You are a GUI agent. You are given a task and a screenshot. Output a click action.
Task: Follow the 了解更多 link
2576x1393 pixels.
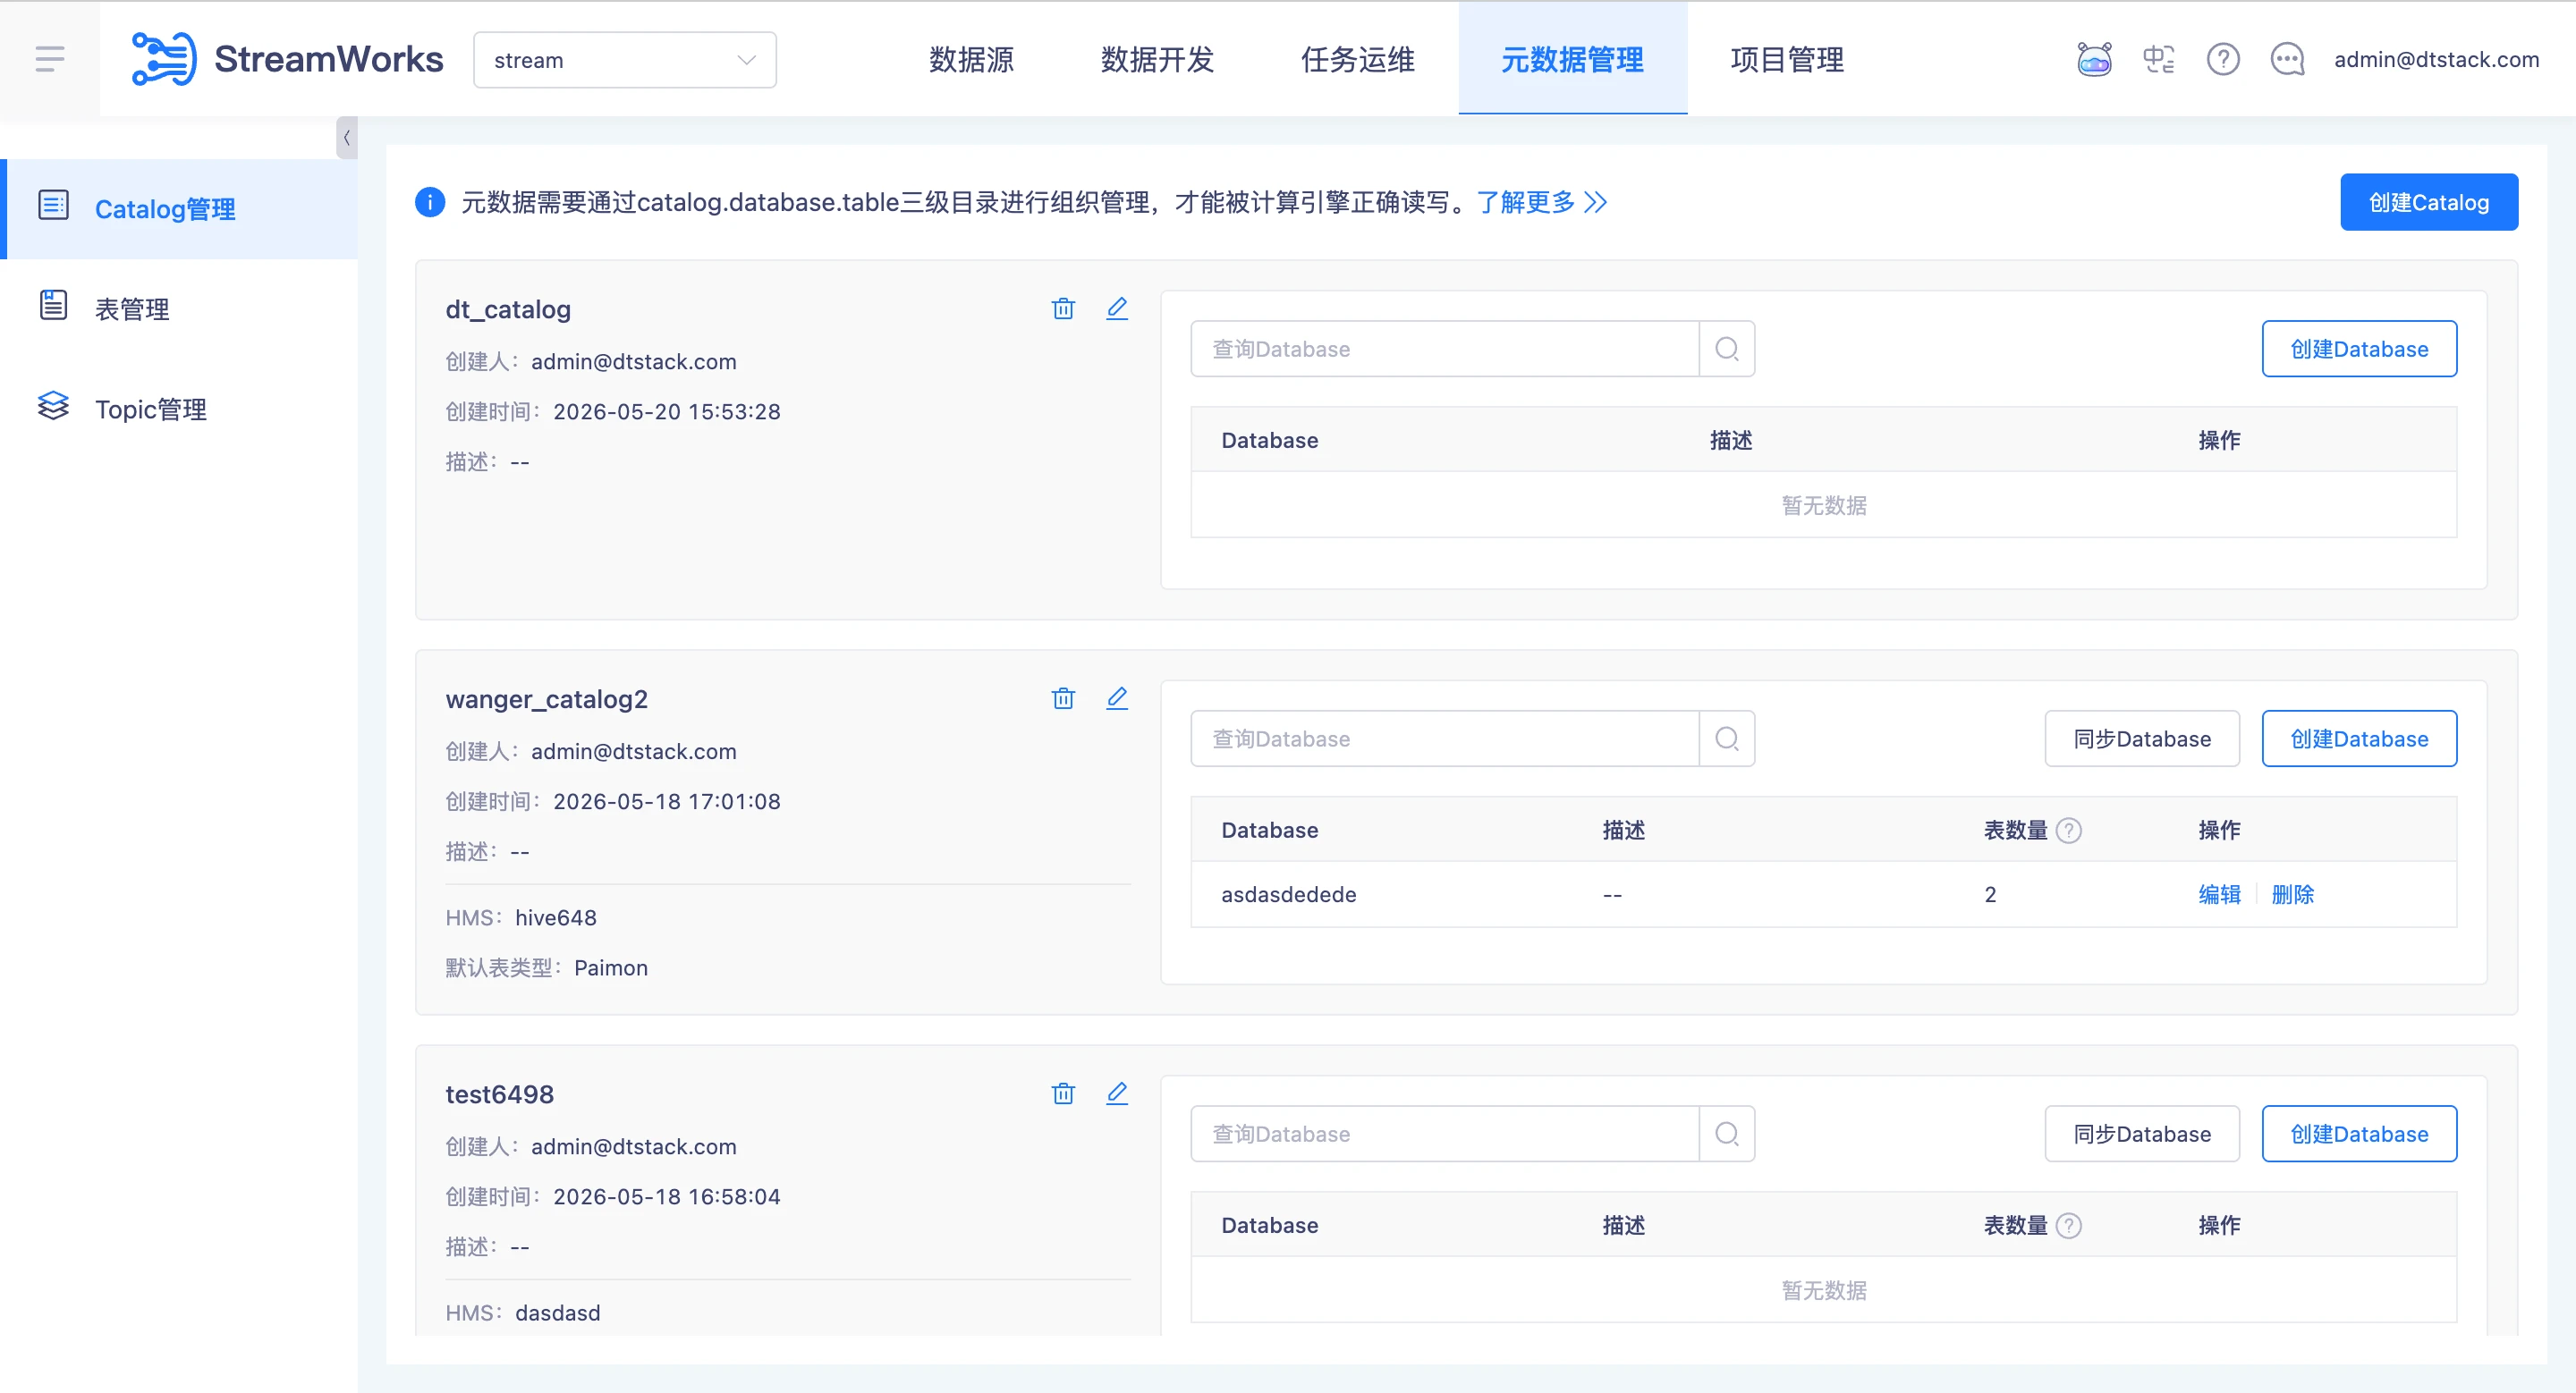pos(1541,202)
